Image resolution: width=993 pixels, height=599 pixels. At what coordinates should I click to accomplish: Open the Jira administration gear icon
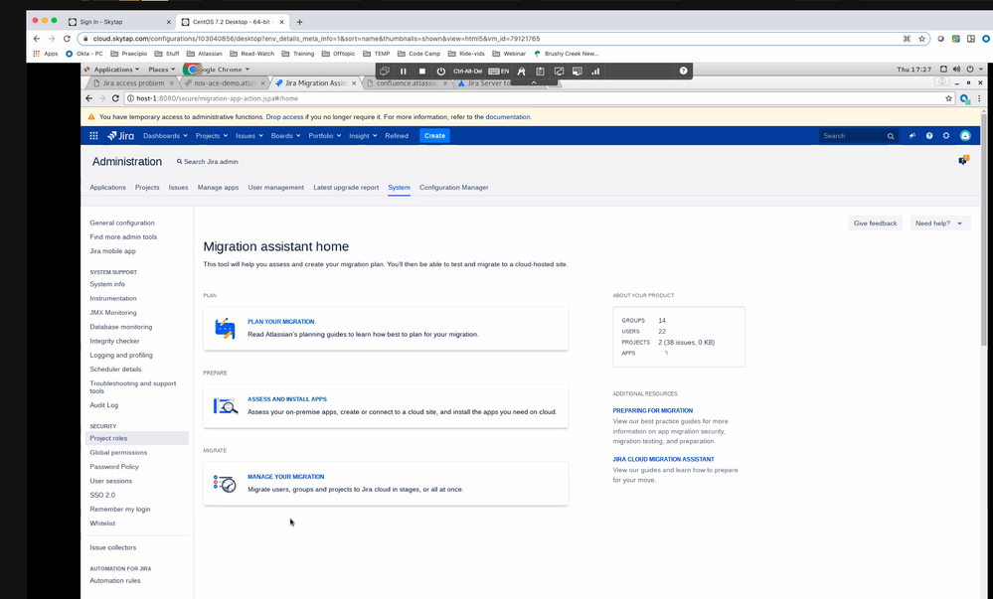(946, 135)
